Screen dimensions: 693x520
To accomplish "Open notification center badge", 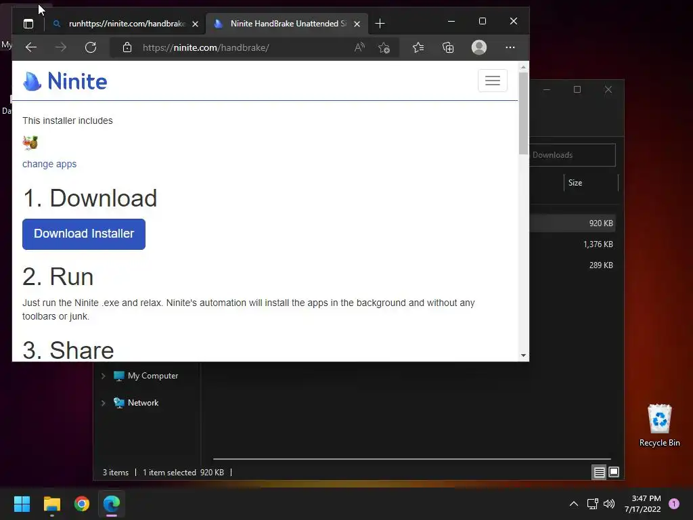I will [674, 504].
